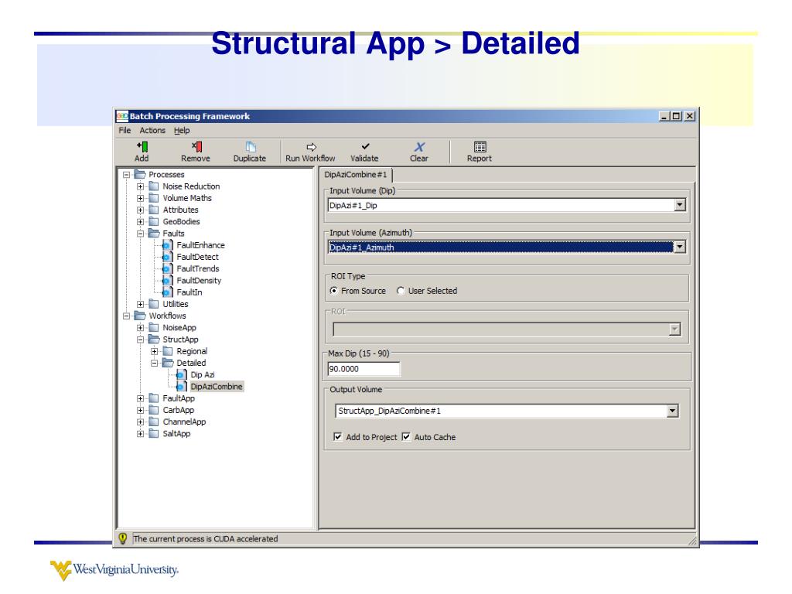
Task: Click the Remove process toolbar icon
Action: (196, 147)
